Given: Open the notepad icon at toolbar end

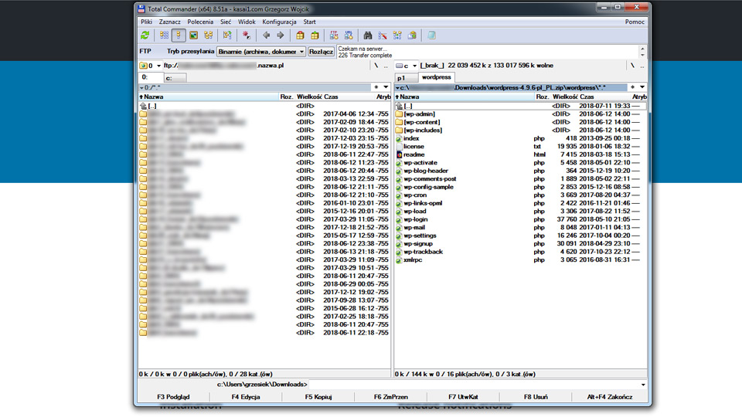Looking at the screenshot, I should tap(431, 36).
